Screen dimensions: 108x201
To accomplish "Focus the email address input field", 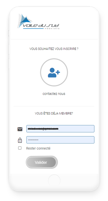I will [60, 129].
